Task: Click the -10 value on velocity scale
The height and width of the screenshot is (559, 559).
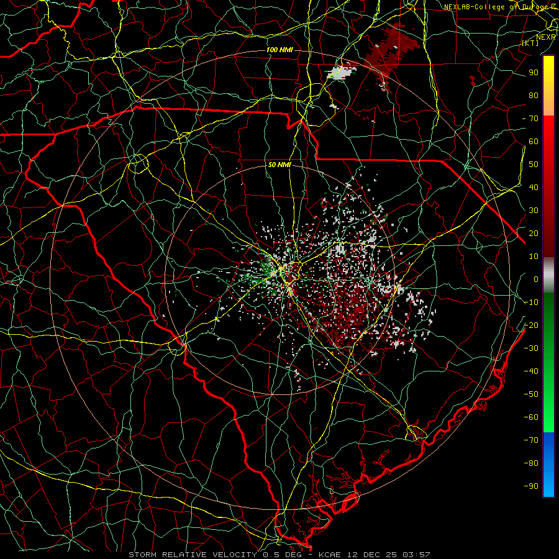Action: 531,302
